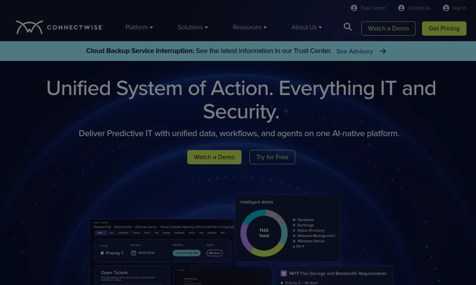Open the Resources dropdown menu

(x=250, y=27)
